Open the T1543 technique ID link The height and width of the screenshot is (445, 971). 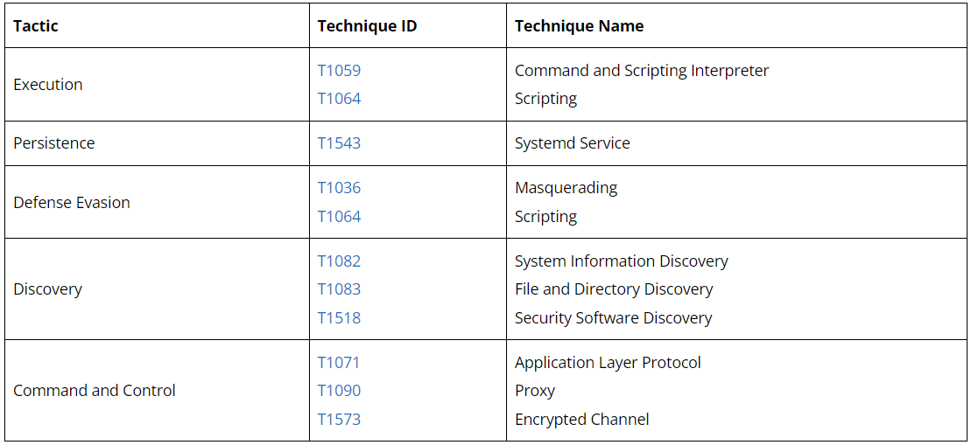point(339,143)
